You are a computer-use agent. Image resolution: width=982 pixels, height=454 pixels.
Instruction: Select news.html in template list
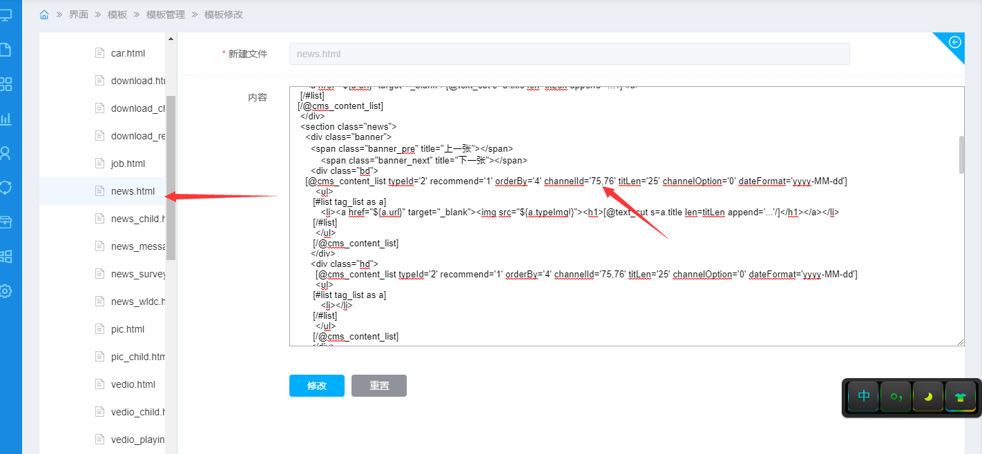coord(133,191)
